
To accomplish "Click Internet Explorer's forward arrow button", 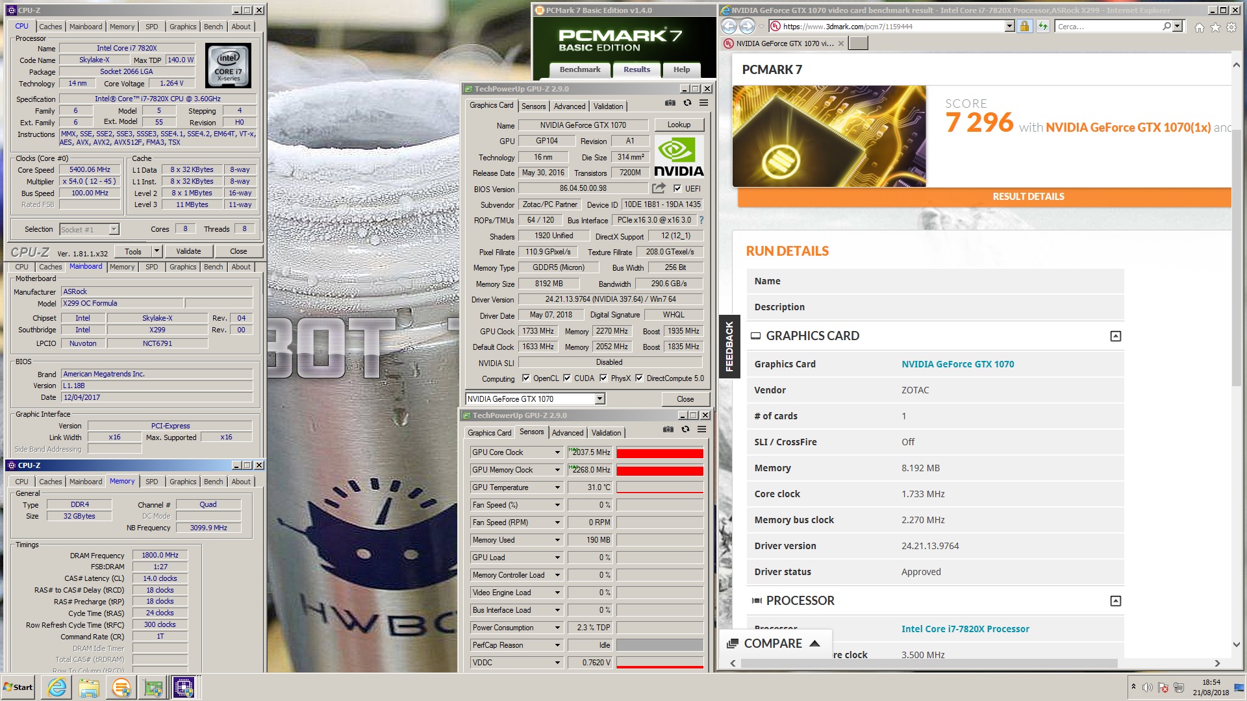I will pyautogui.click(x=747, y=27).
